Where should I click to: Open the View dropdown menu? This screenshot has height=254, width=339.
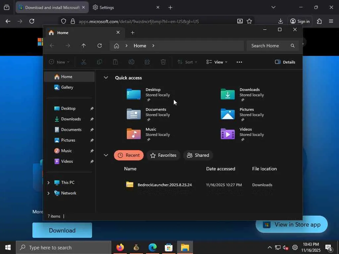pos(217,62)
